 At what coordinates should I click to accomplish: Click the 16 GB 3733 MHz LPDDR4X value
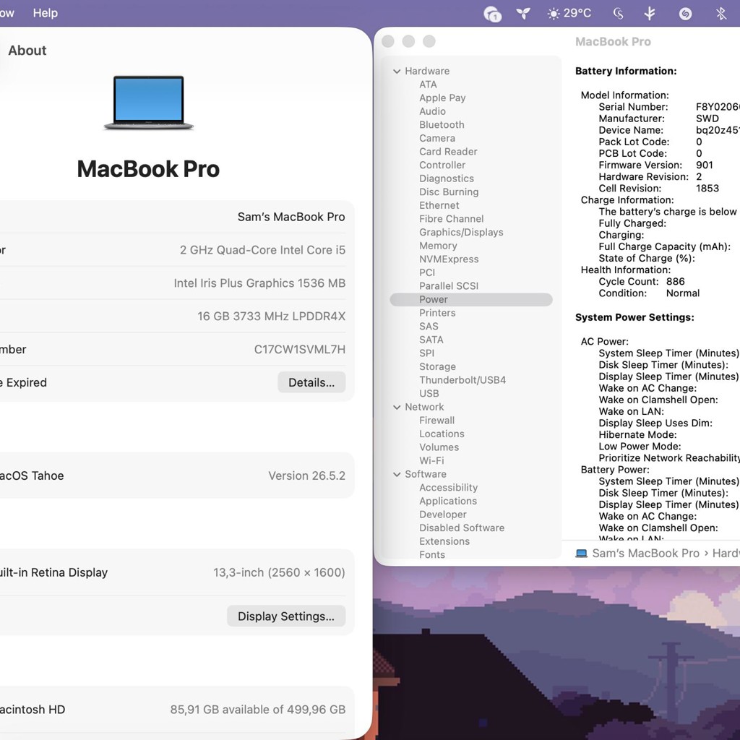pos(272,317)
